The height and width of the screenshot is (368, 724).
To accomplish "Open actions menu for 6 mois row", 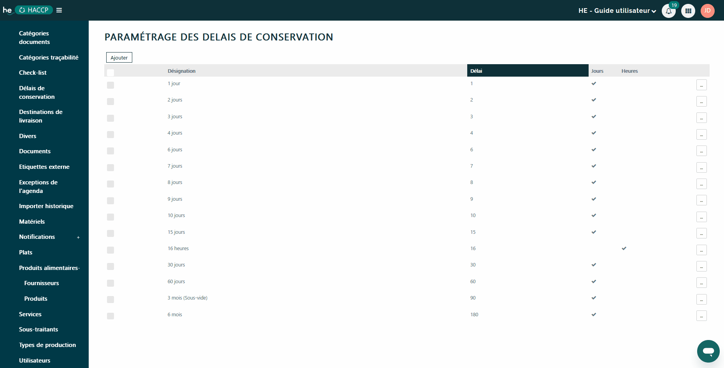I will 701,316.
